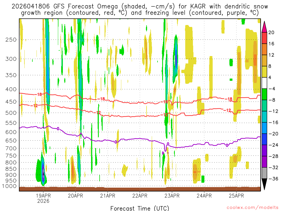Viewport: 281px width, 211px height.
Task: Click the 23APR time axis label
Action: 172,196
